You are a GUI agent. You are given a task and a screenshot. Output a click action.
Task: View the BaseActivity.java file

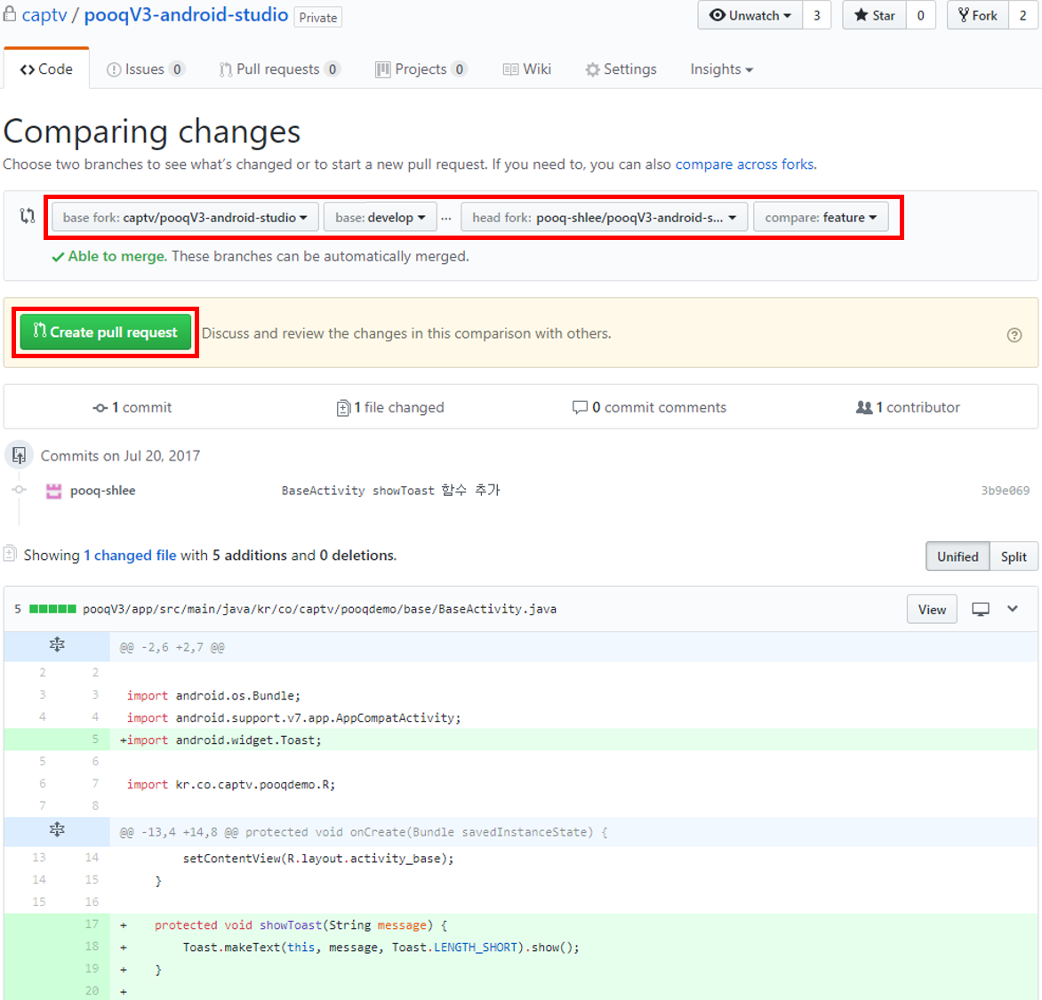(932, 609)
